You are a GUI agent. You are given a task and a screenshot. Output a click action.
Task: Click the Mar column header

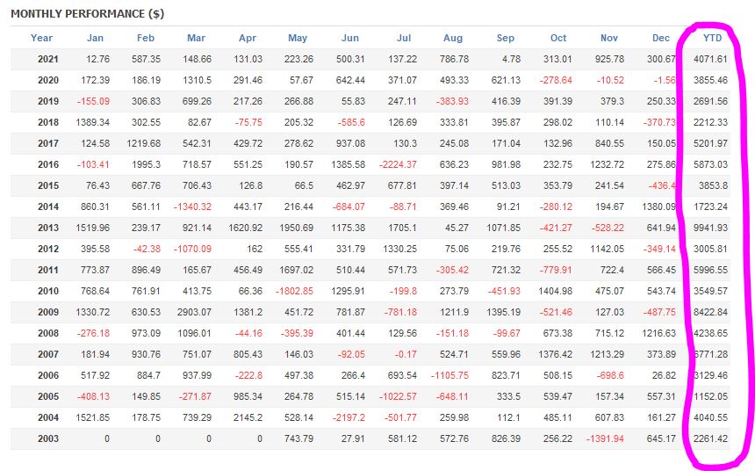(198, 38)
